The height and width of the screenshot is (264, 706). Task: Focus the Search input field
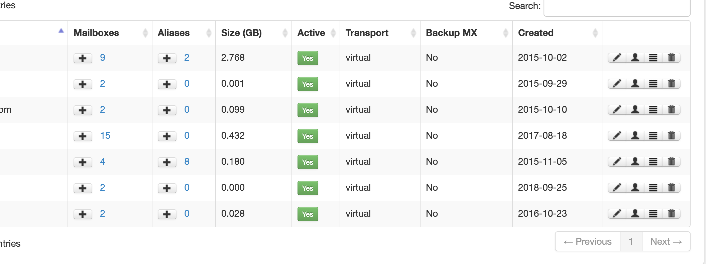pyautogui.click(x=617, y=7)
